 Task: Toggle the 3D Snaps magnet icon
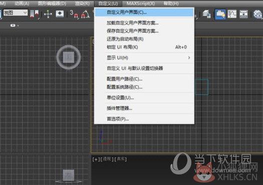pos(74,14)
